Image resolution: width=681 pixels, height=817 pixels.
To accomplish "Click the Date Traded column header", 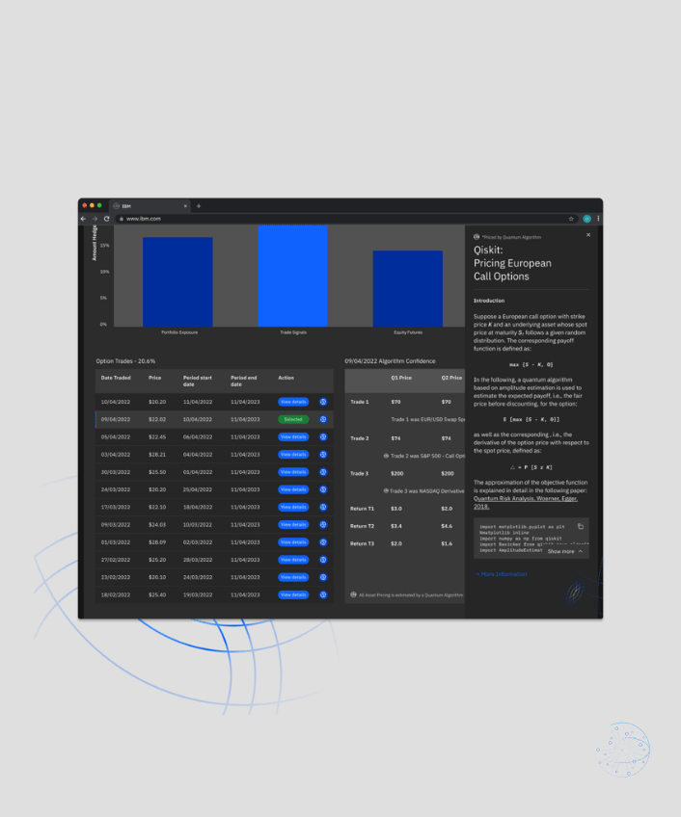I will 116,378.
